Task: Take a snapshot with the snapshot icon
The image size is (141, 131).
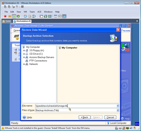Action: point(25,16)
